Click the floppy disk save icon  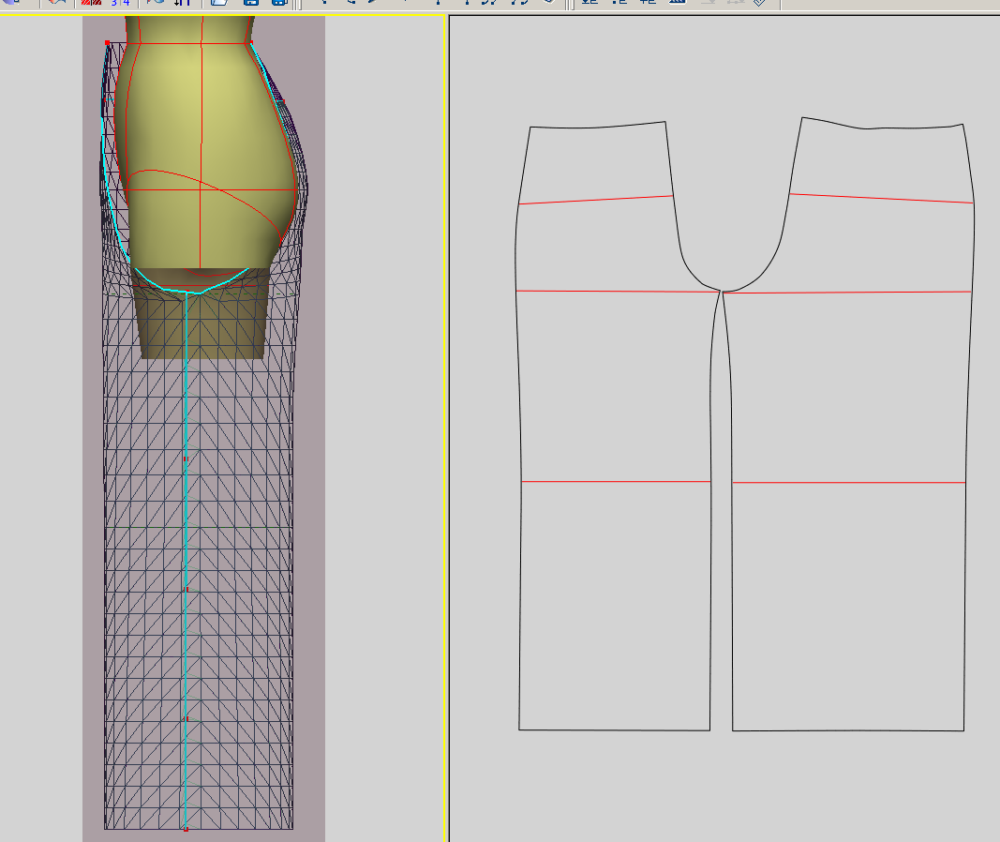[250, 3]
